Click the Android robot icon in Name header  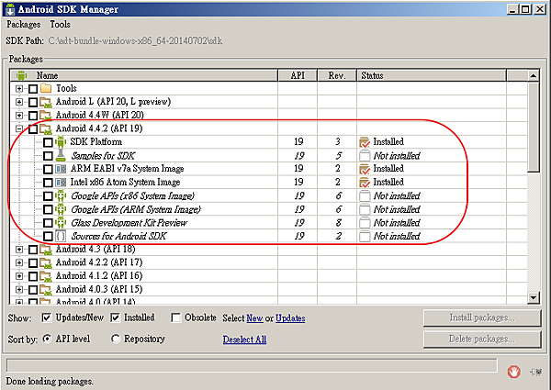pos(21,75)
